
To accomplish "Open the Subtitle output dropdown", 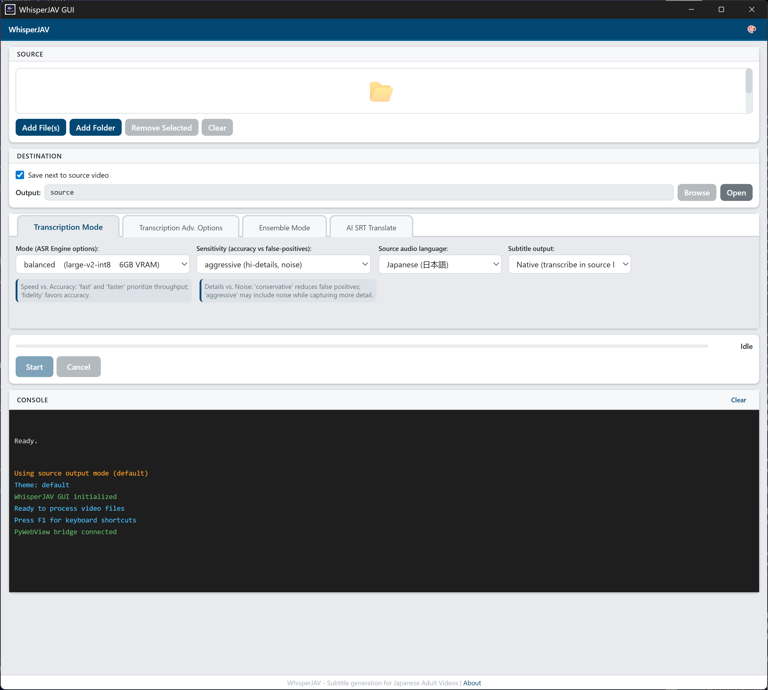I will [x=569, y=264].
